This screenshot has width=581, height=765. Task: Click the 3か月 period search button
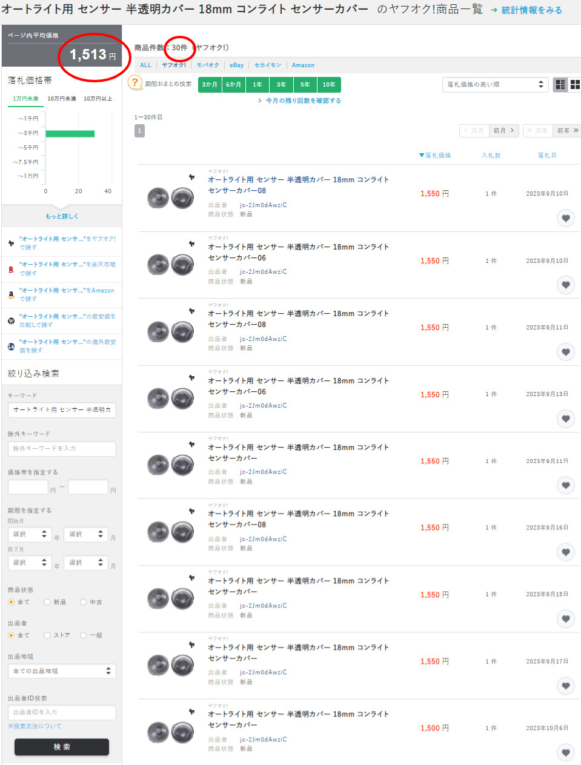(210, 85)
